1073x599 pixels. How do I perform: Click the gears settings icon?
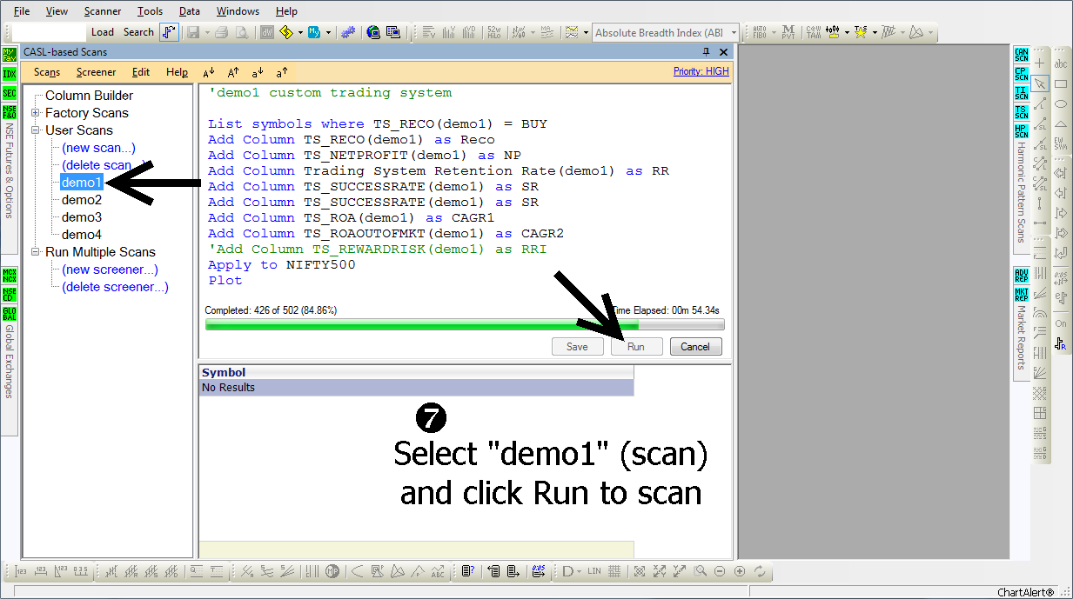pos(347,33)
